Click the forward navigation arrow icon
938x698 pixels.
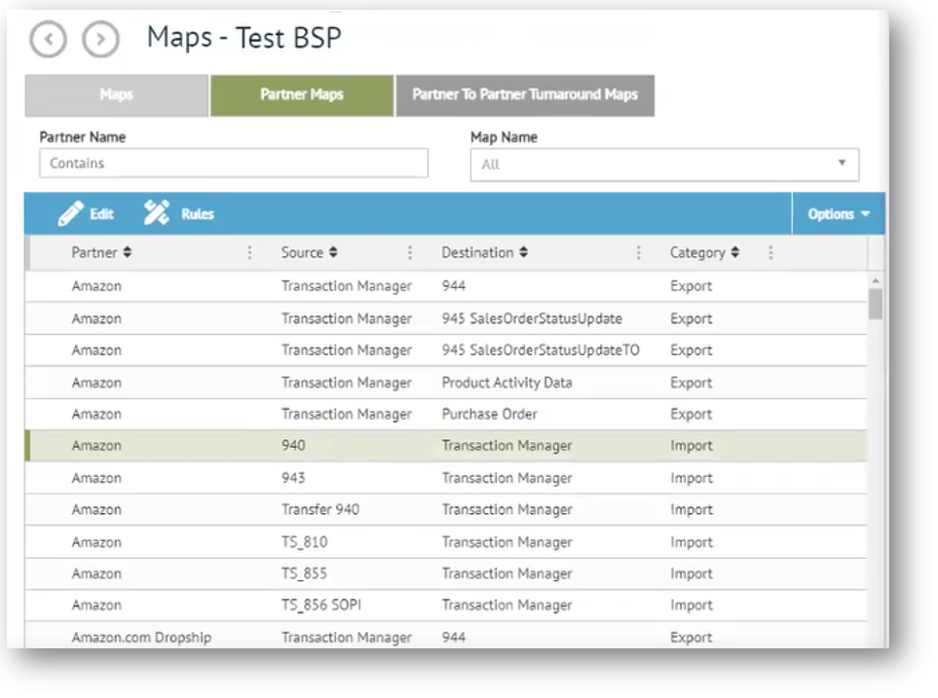point(100,40)
